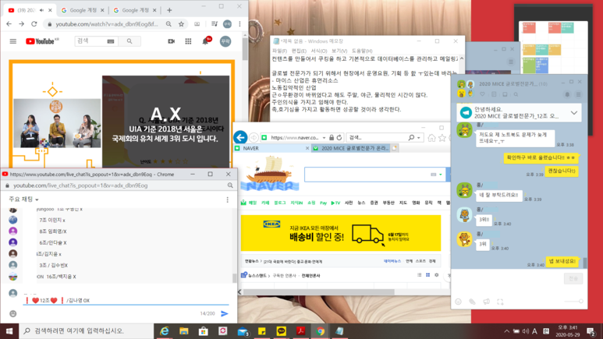Open YouTube account avatar menu
603x339 pixels.
click(225, 41)
